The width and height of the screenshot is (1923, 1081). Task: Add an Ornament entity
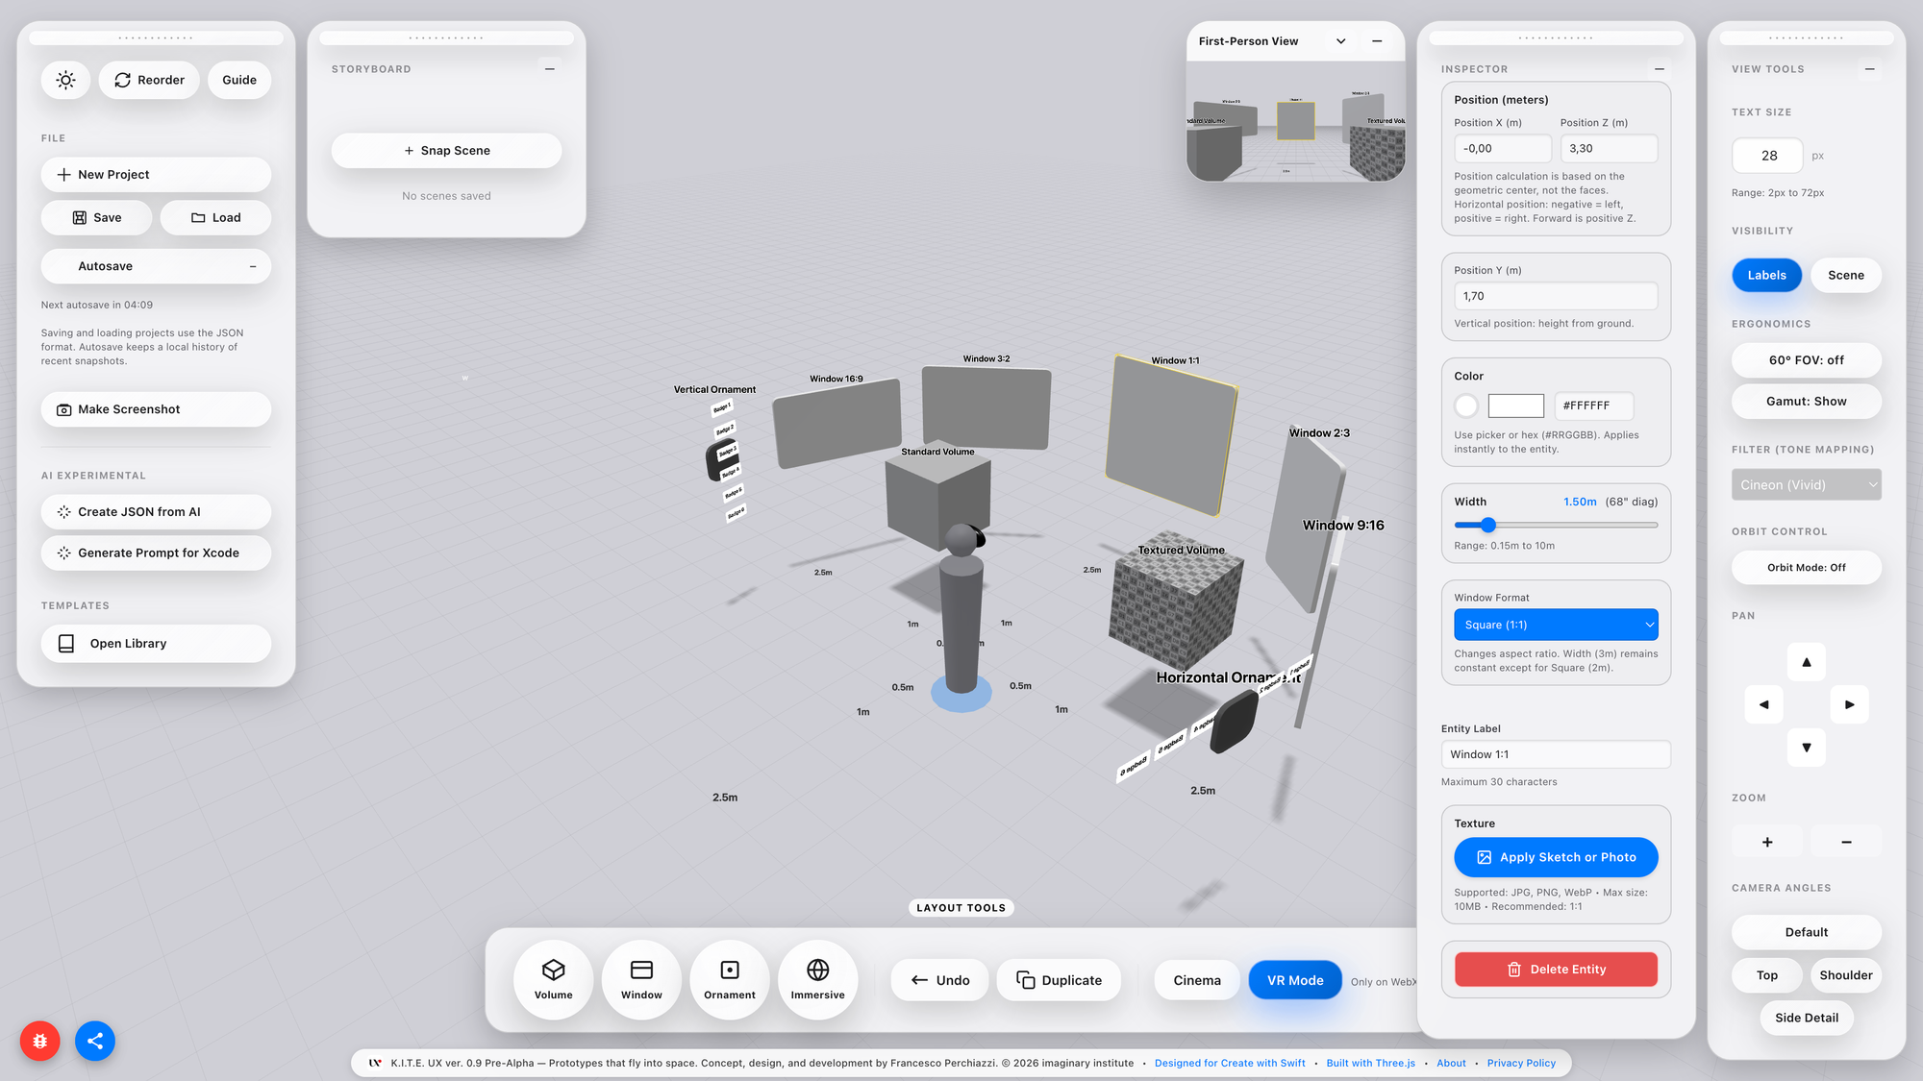729,979
